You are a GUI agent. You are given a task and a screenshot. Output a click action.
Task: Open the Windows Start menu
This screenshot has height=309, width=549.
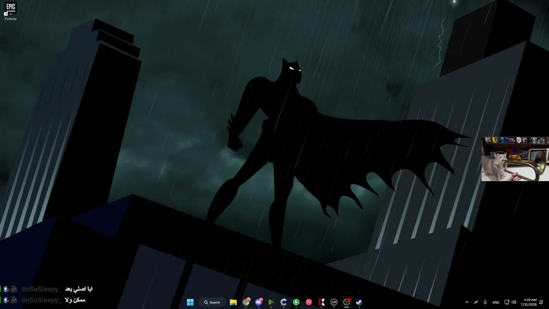coord(190,302)
